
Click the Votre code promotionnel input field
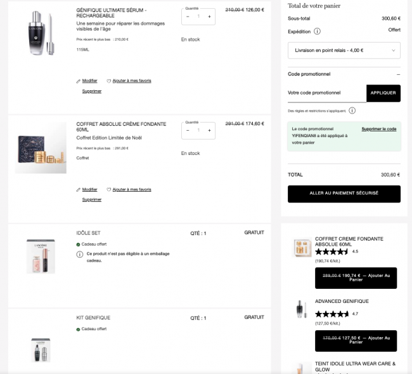327,93
